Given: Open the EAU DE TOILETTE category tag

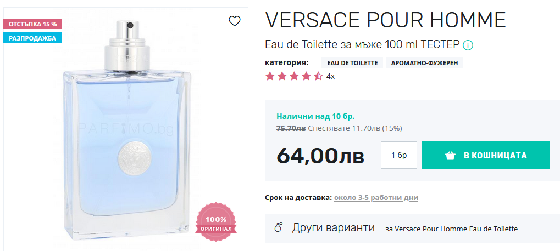Looking at the screenshot, I should [352, 63].
